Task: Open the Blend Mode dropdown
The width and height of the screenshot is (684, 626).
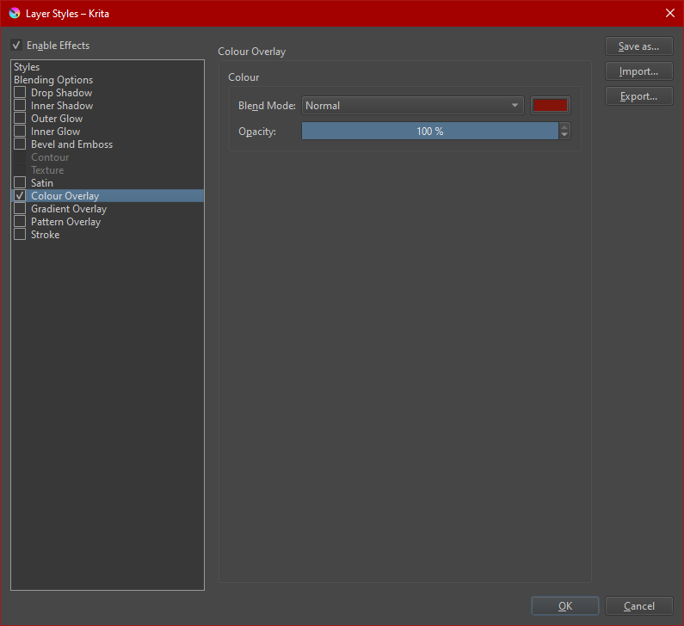Action: 413,106
